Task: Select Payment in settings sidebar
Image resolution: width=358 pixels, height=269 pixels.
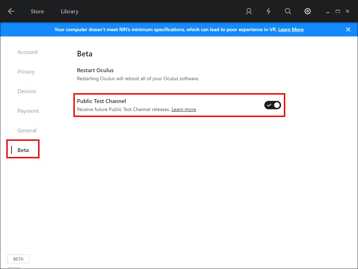Action: pos(28,111)
